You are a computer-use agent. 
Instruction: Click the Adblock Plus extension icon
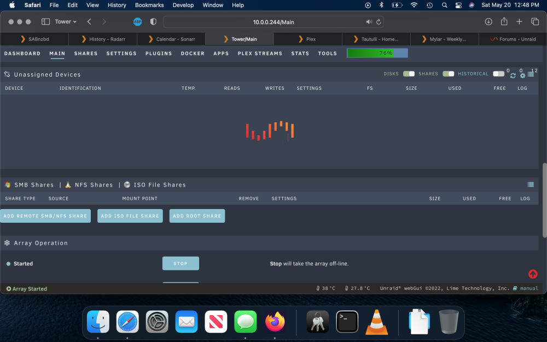(x=137, y=22)
